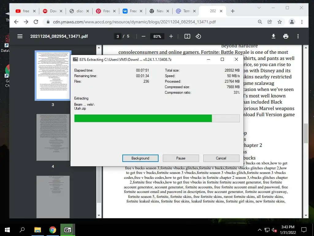
Task: Open the notification center icon
Action: pyautogui.click(x=304, y=230)
